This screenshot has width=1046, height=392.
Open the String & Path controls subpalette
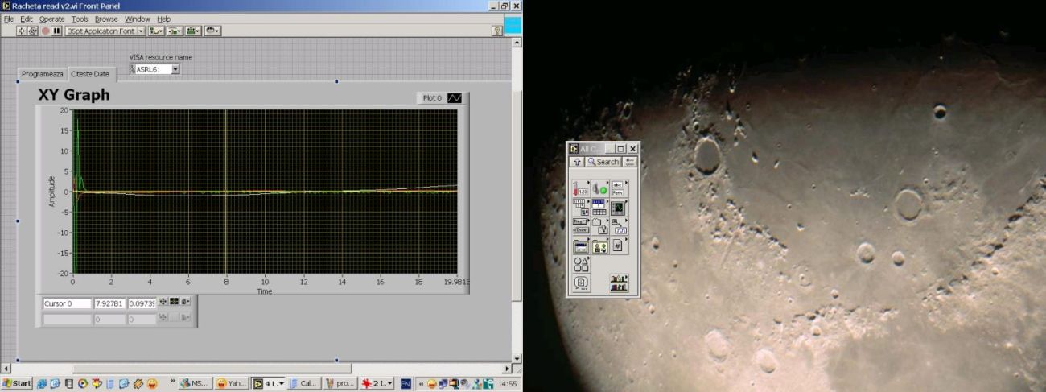pos(619,189)
